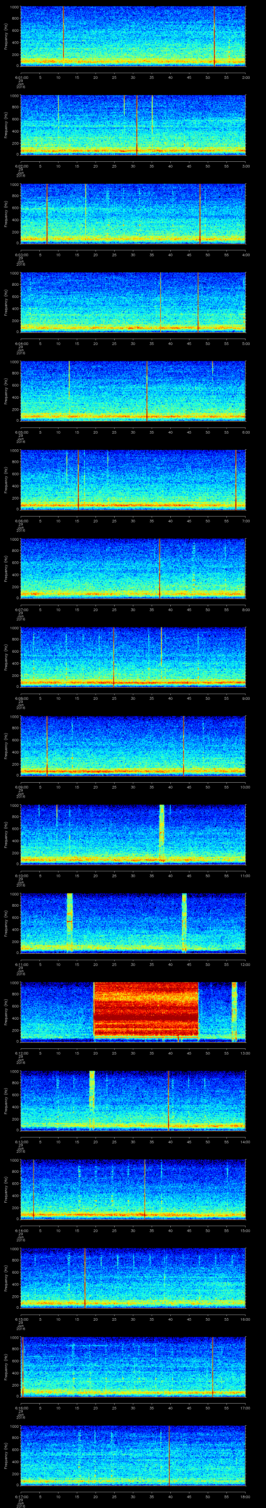The width and height of the screenshot is (266, 1508).
Task: Click the '5:00' end time label
Action: (245, 344)
